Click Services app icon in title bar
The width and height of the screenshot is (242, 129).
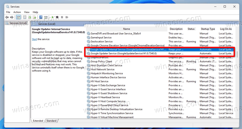point(7,7)
